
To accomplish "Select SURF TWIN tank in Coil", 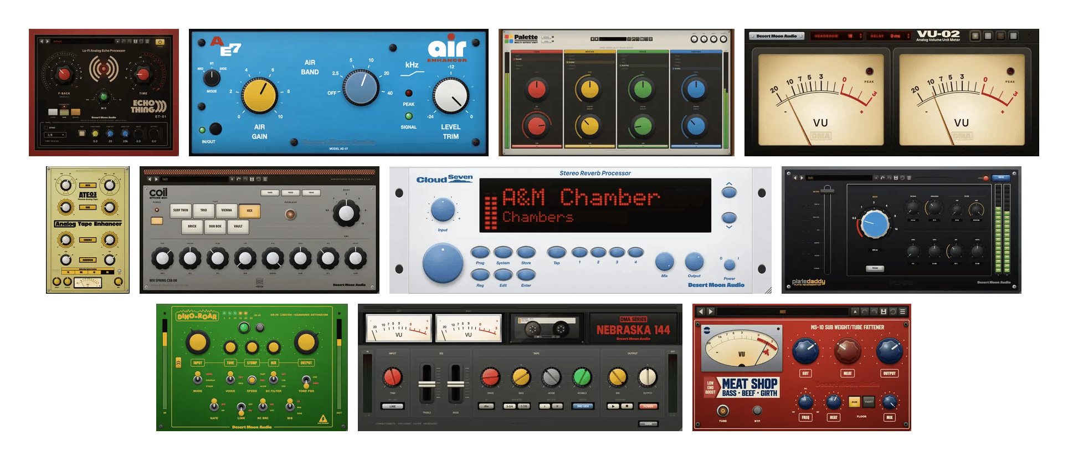I will (x=181, y=210).
